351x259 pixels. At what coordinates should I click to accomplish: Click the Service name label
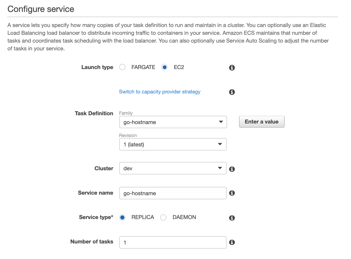click(96, 193)
